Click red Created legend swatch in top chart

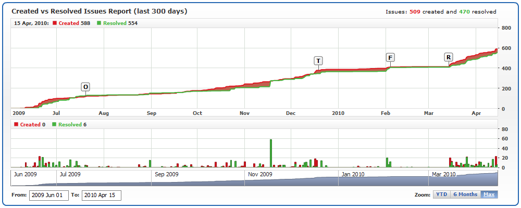point(55,23)
